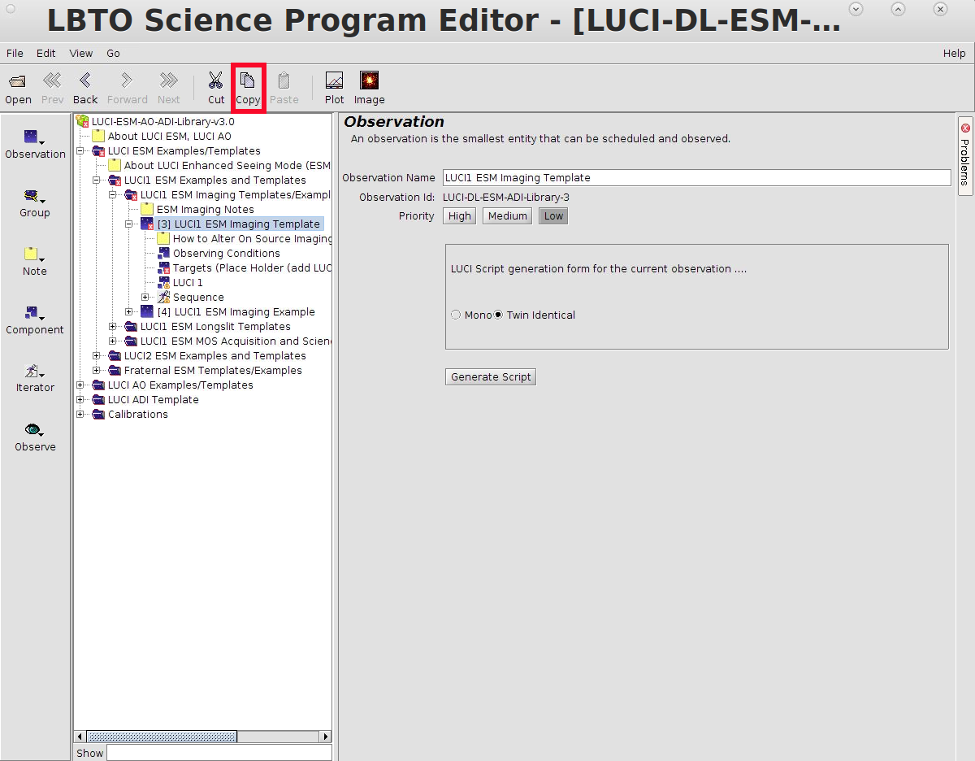
Task: Open the File menu
Action: pyautogui.click(x=15, y=53)
